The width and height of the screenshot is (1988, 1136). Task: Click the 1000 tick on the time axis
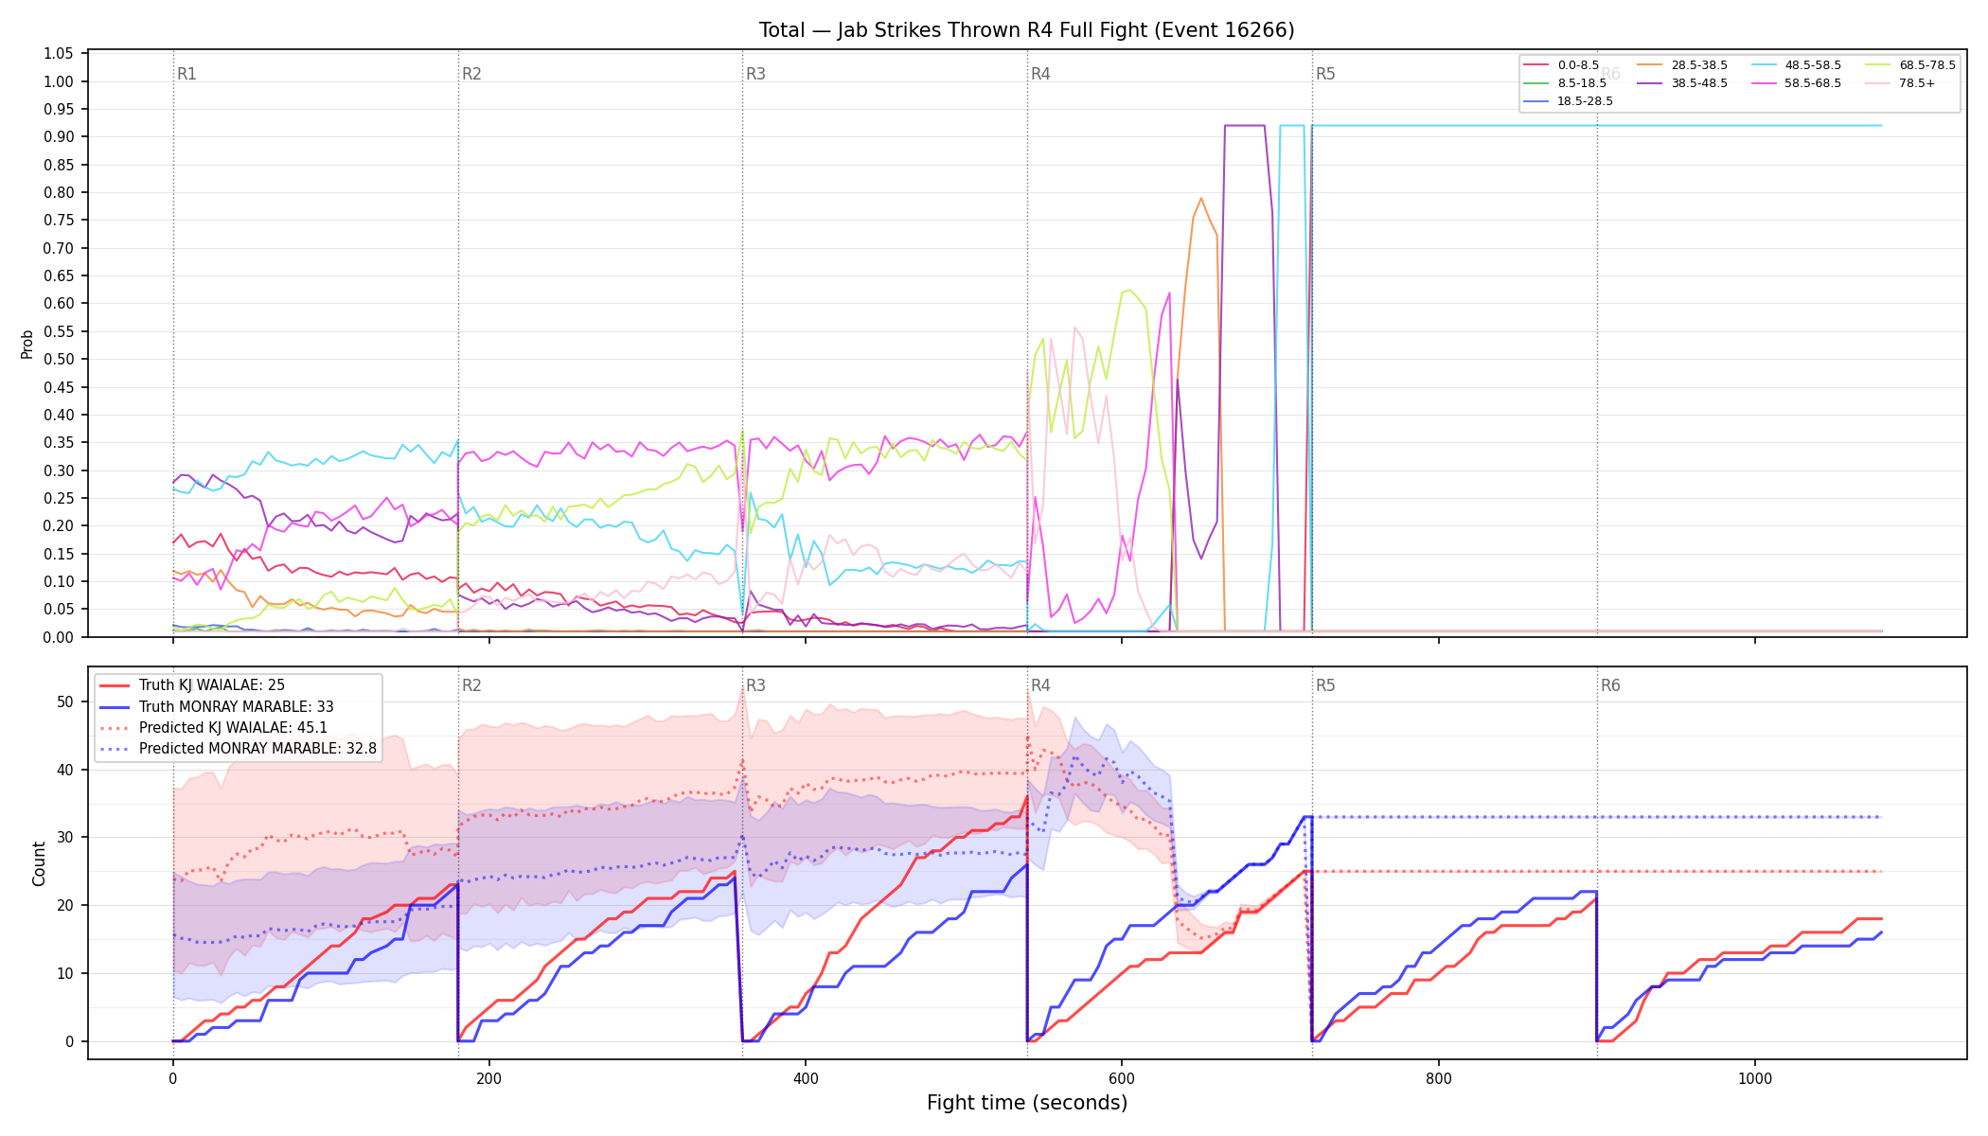click(x=1755, y=1078)
